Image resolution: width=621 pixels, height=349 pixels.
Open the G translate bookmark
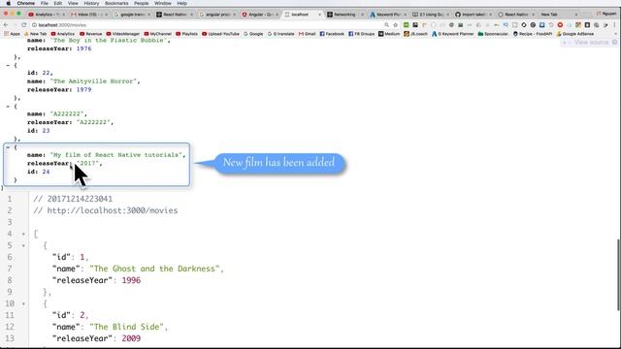[280, 34]
